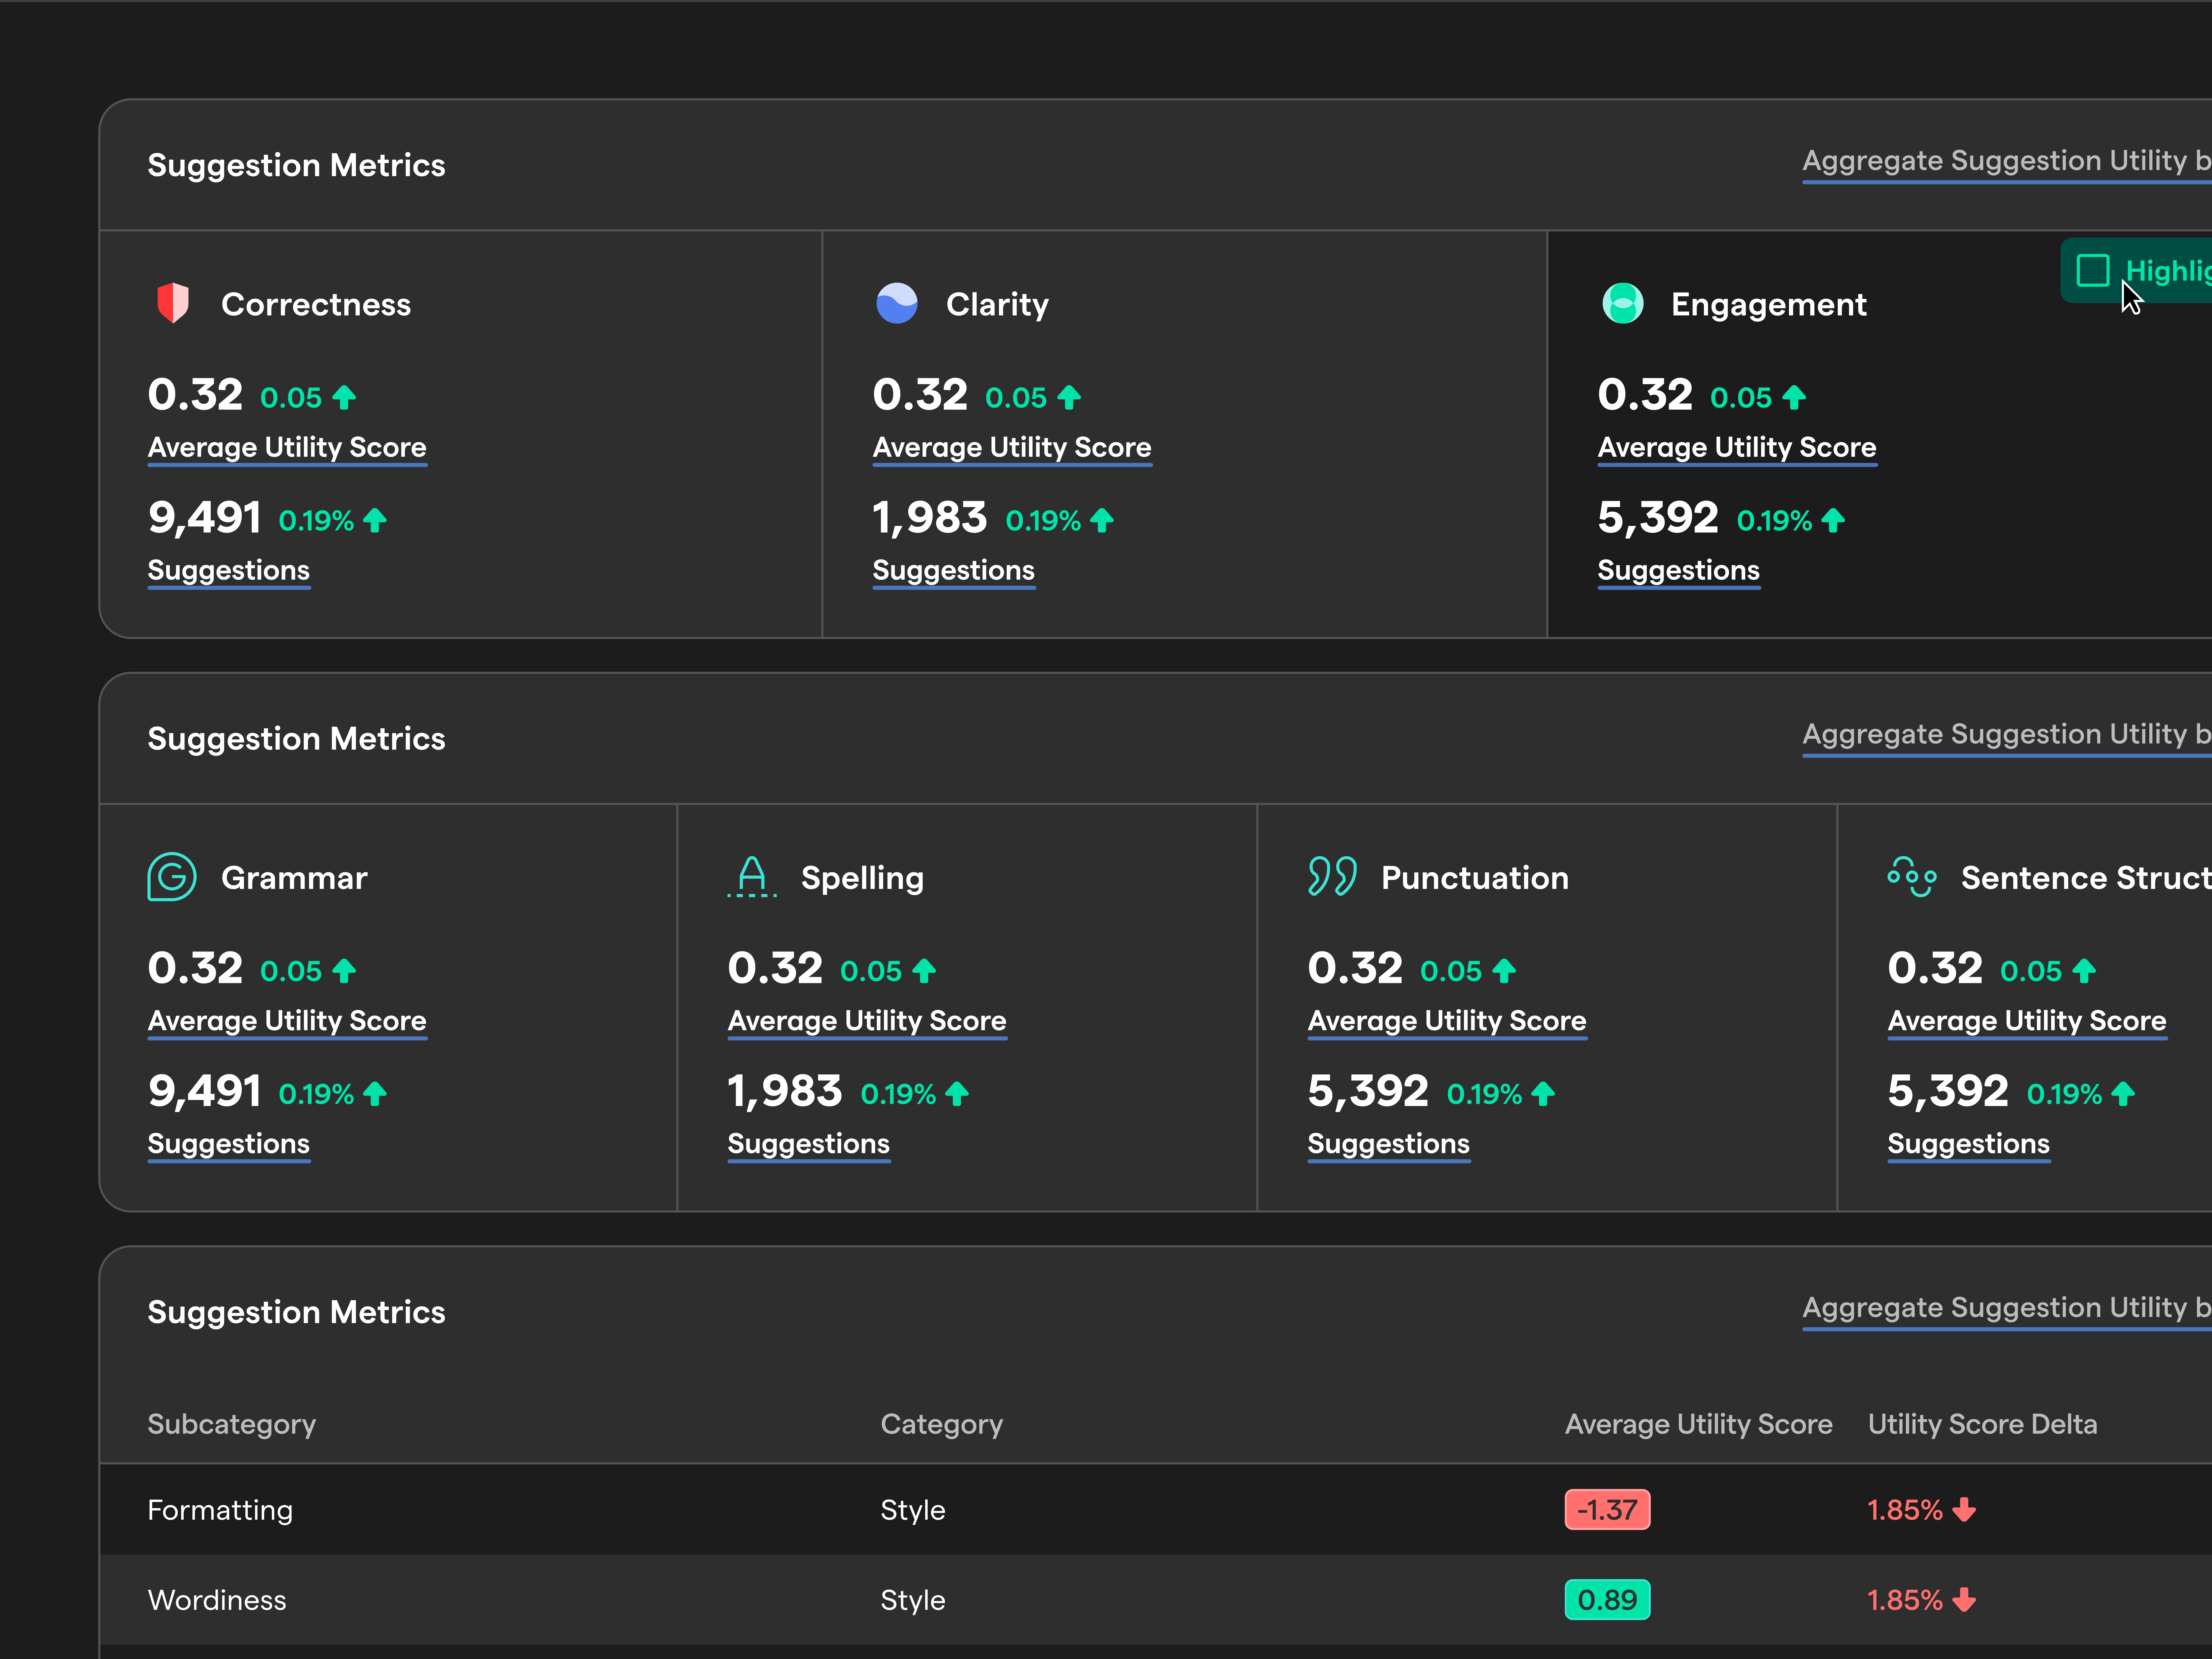Click the 0.32 score under Clarity

tap(920, 395)
